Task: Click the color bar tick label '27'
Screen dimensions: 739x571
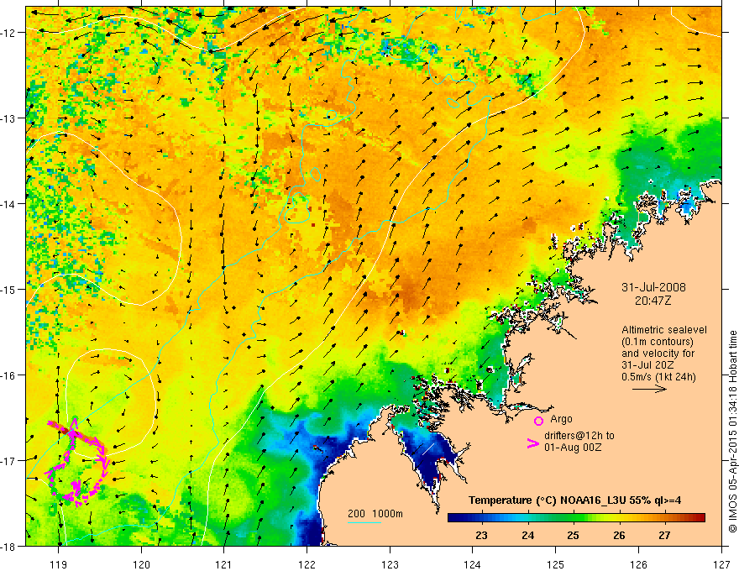Action: (664, 536)
